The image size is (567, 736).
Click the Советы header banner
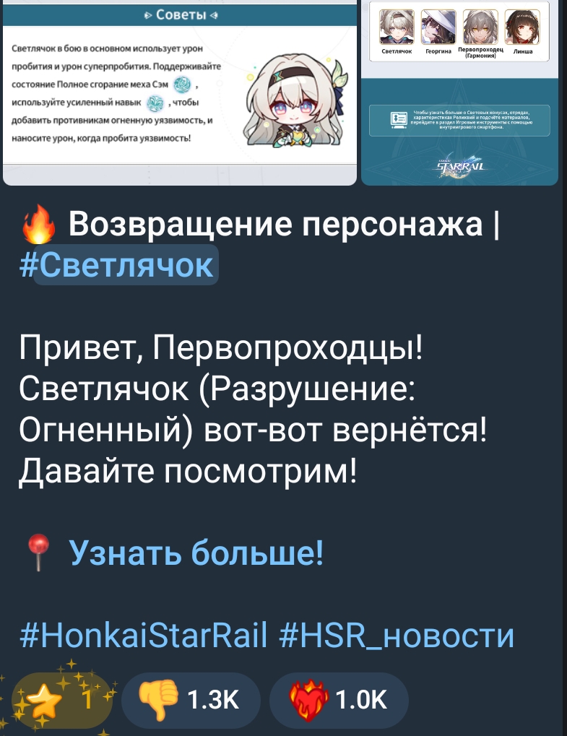pyautogui.click(x=180, y=15)
